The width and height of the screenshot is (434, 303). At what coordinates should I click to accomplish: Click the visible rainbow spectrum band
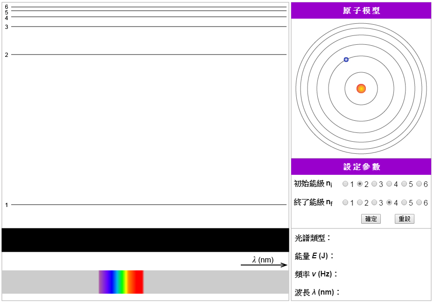[x=121, y=282]
